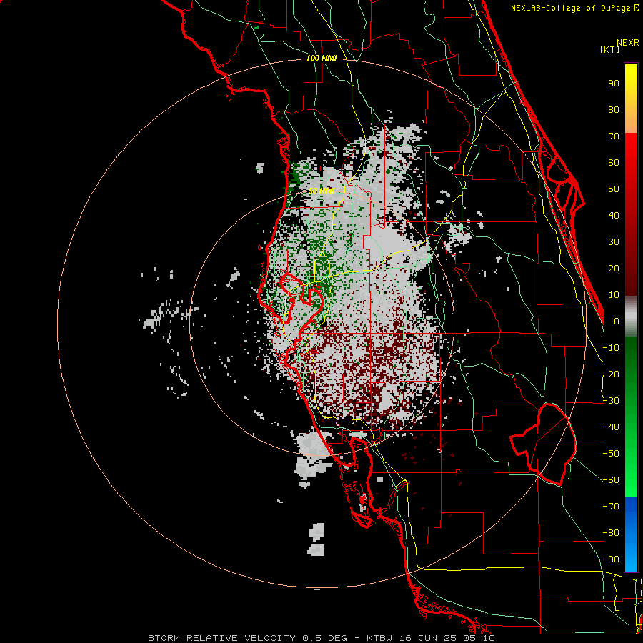
Task: Click the "-70" scale value
Action: (x=611, y=507)
